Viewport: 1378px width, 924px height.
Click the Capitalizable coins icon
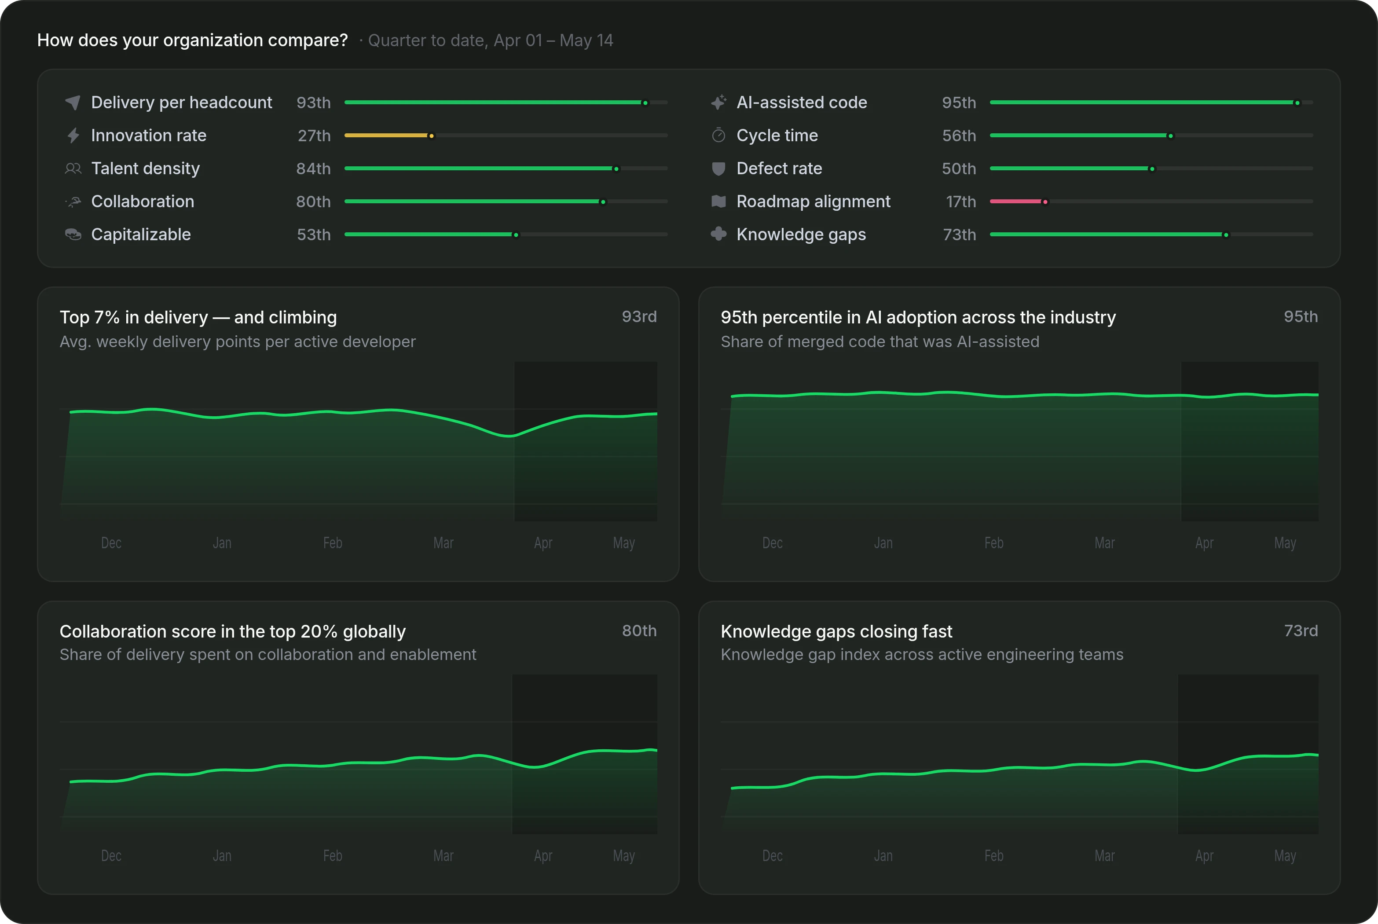[x=73, y=235]
